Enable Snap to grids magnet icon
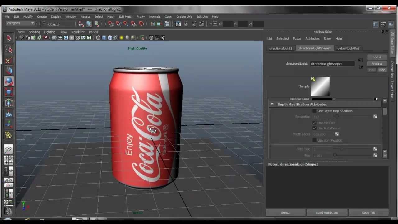Screen dimensions: 398x224 (111, 24)
